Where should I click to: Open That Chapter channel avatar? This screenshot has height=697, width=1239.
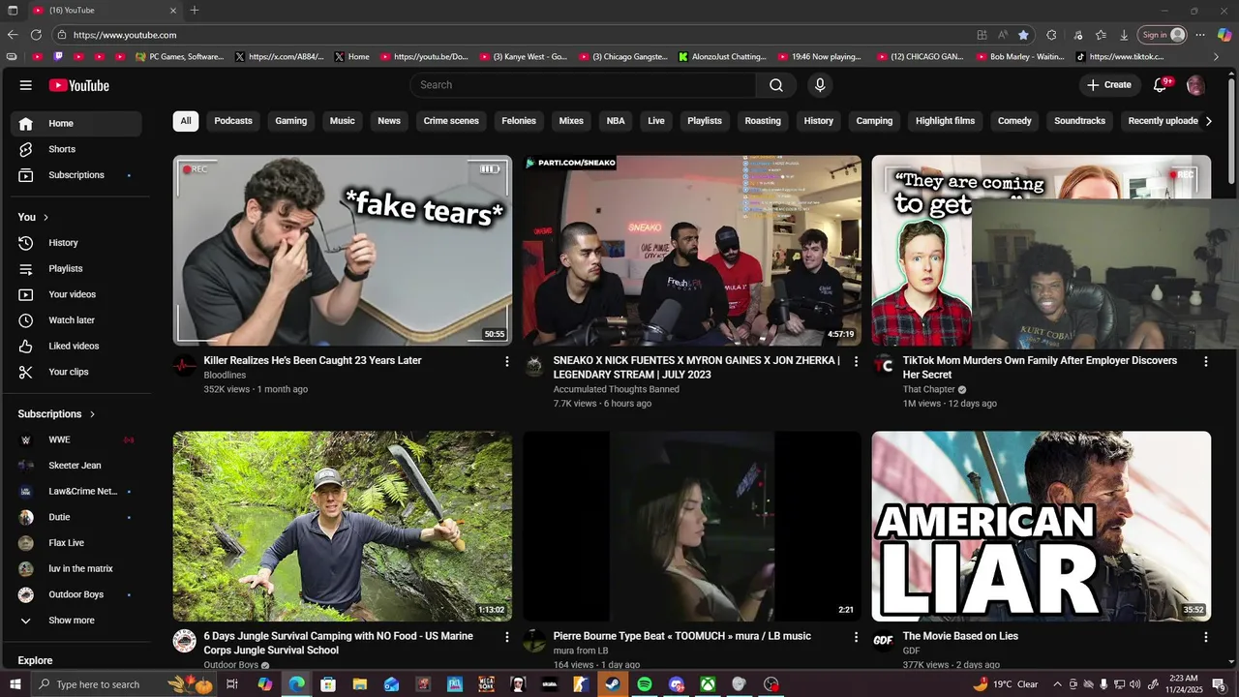click(x=884, y=366)
